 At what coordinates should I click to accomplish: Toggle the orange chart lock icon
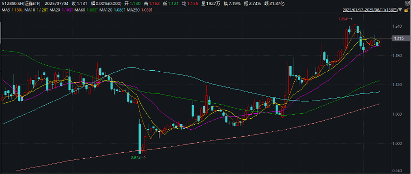click(407, 10)
